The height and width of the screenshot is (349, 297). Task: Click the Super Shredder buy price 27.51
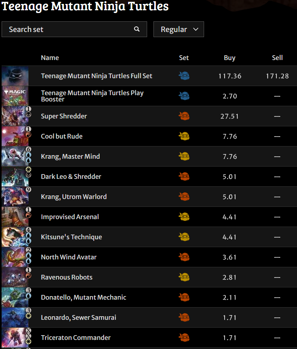[x=230, y=116]
